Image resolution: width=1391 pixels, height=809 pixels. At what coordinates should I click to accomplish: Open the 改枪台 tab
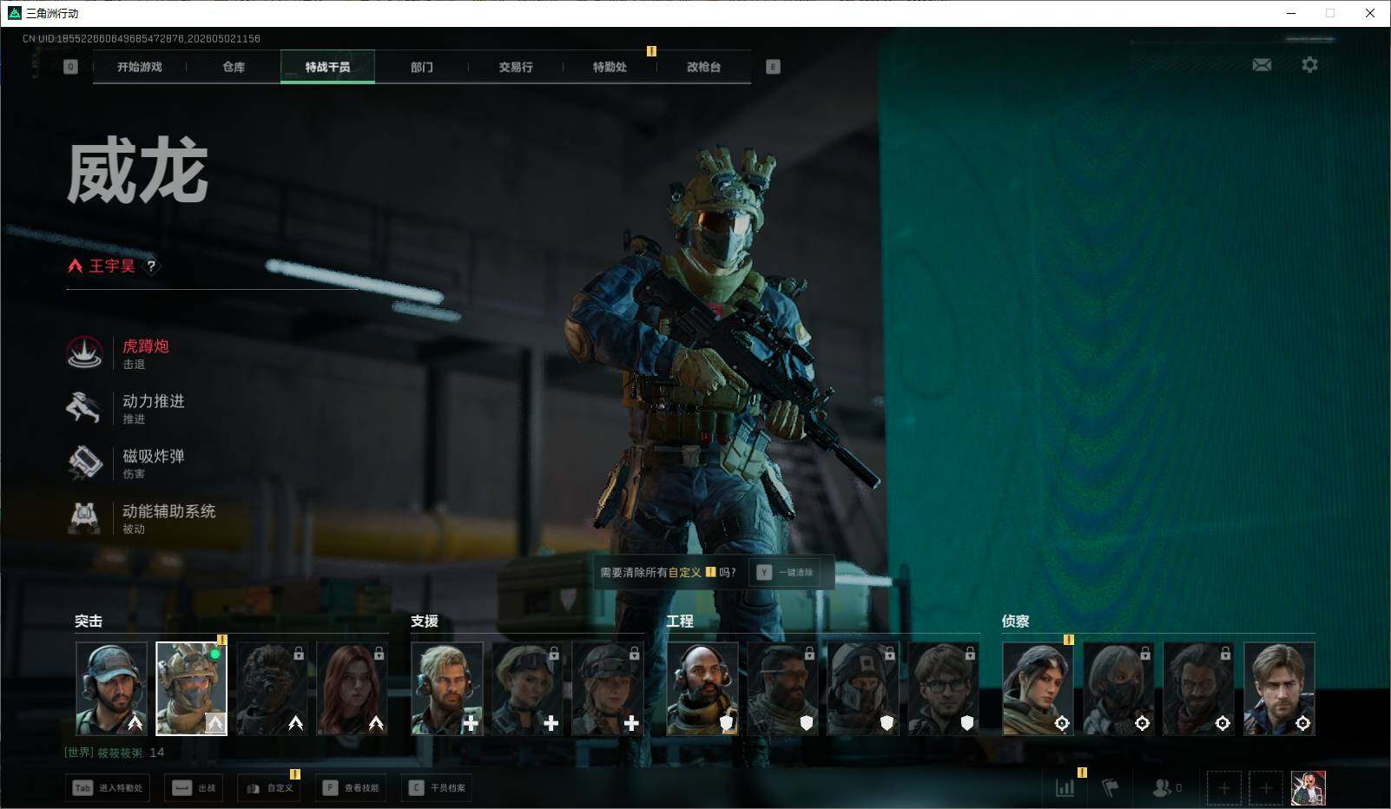[x=703, y=67]
